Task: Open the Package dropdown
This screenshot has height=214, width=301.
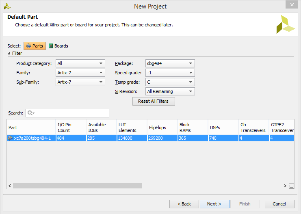Action: click(x=170, y=63)
